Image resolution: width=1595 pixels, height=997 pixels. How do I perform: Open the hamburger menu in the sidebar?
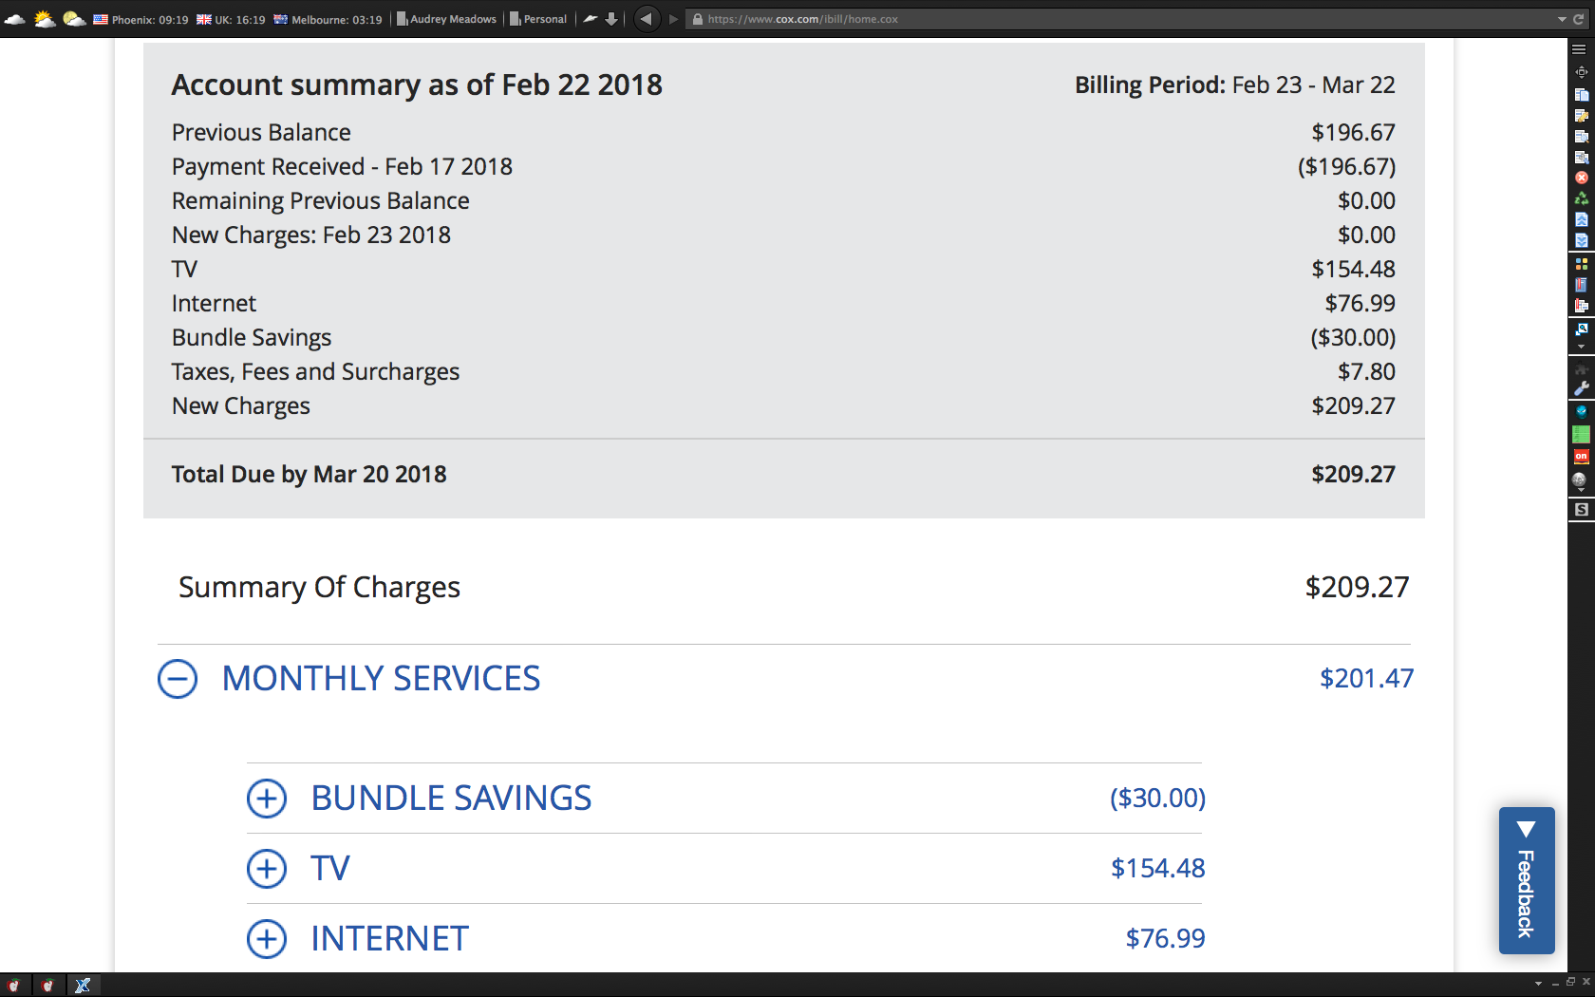pos(1580,49)
